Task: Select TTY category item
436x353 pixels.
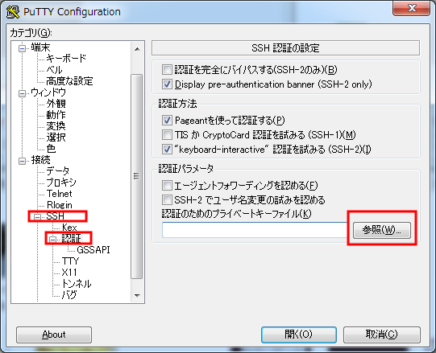Action: click(x=71, y=261)
